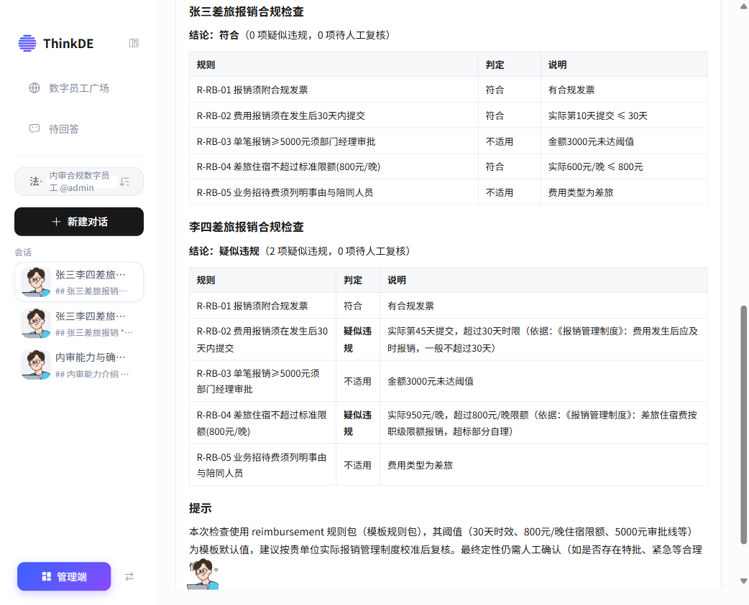Open 数字员工广场 from sidebar

tap(79, 88)
